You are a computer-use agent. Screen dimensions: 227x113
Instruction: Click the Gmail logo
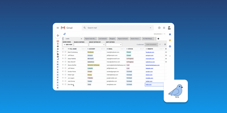(x=67, y=28)
